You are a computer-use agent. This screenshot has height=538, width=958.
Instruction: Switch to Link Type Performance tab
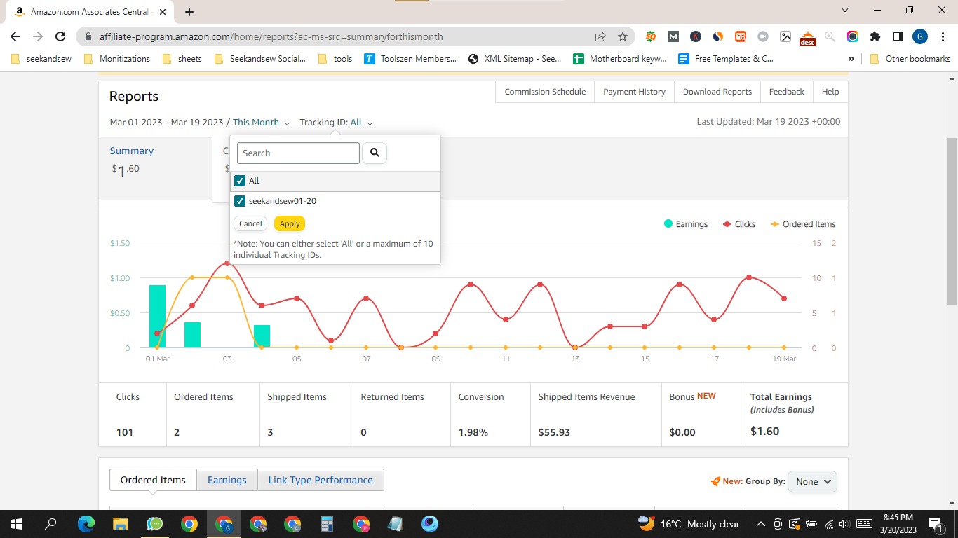321,480
